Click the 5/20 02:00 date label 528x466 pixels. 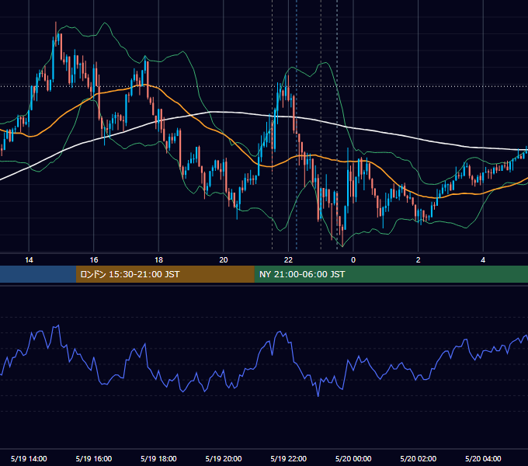[419, 458]
